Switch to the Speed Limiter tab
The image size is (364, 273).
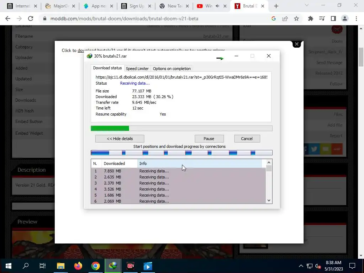[137, 69]
